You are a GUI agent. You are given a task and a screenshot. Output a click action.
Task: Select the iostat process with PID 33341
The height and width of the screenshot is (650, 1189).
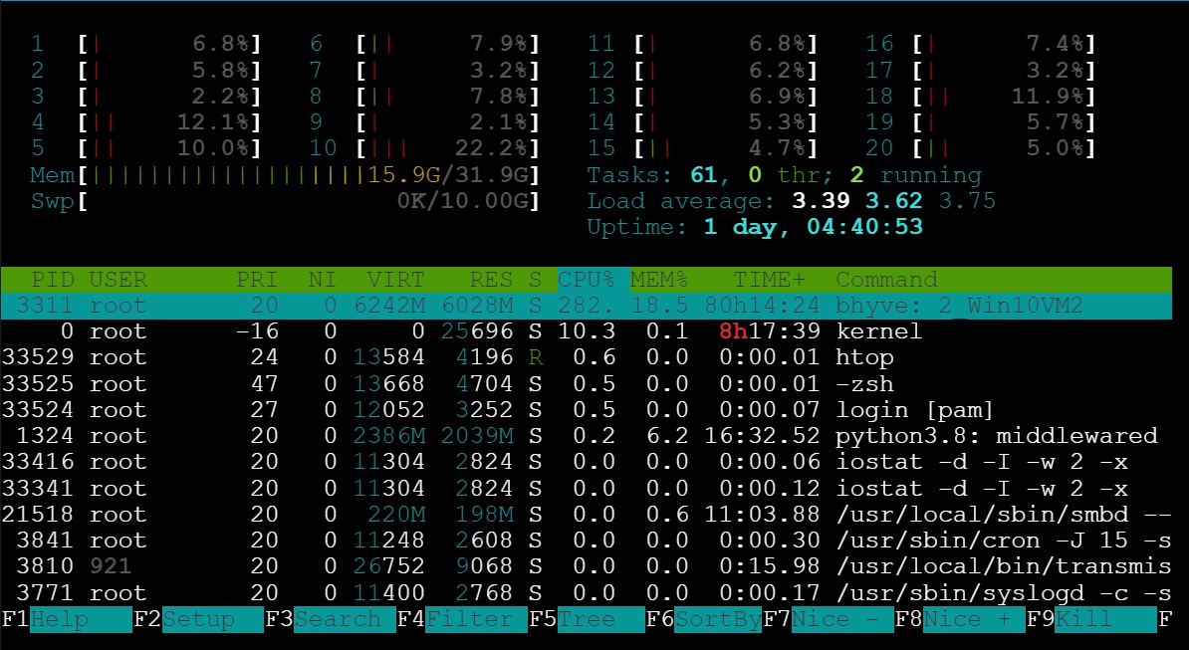coord(587,489)
